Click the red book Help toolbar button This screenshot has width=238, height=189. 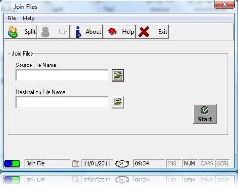click(x=119, y=32)
